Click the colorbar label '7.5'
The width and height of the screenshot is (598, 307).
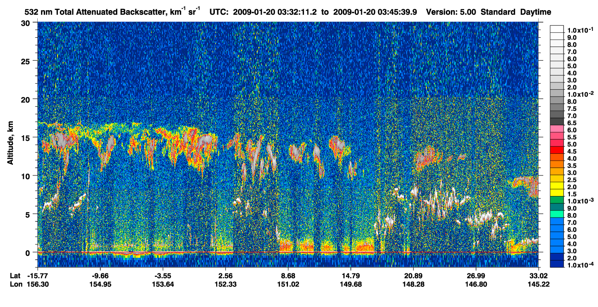pos(572,109)
